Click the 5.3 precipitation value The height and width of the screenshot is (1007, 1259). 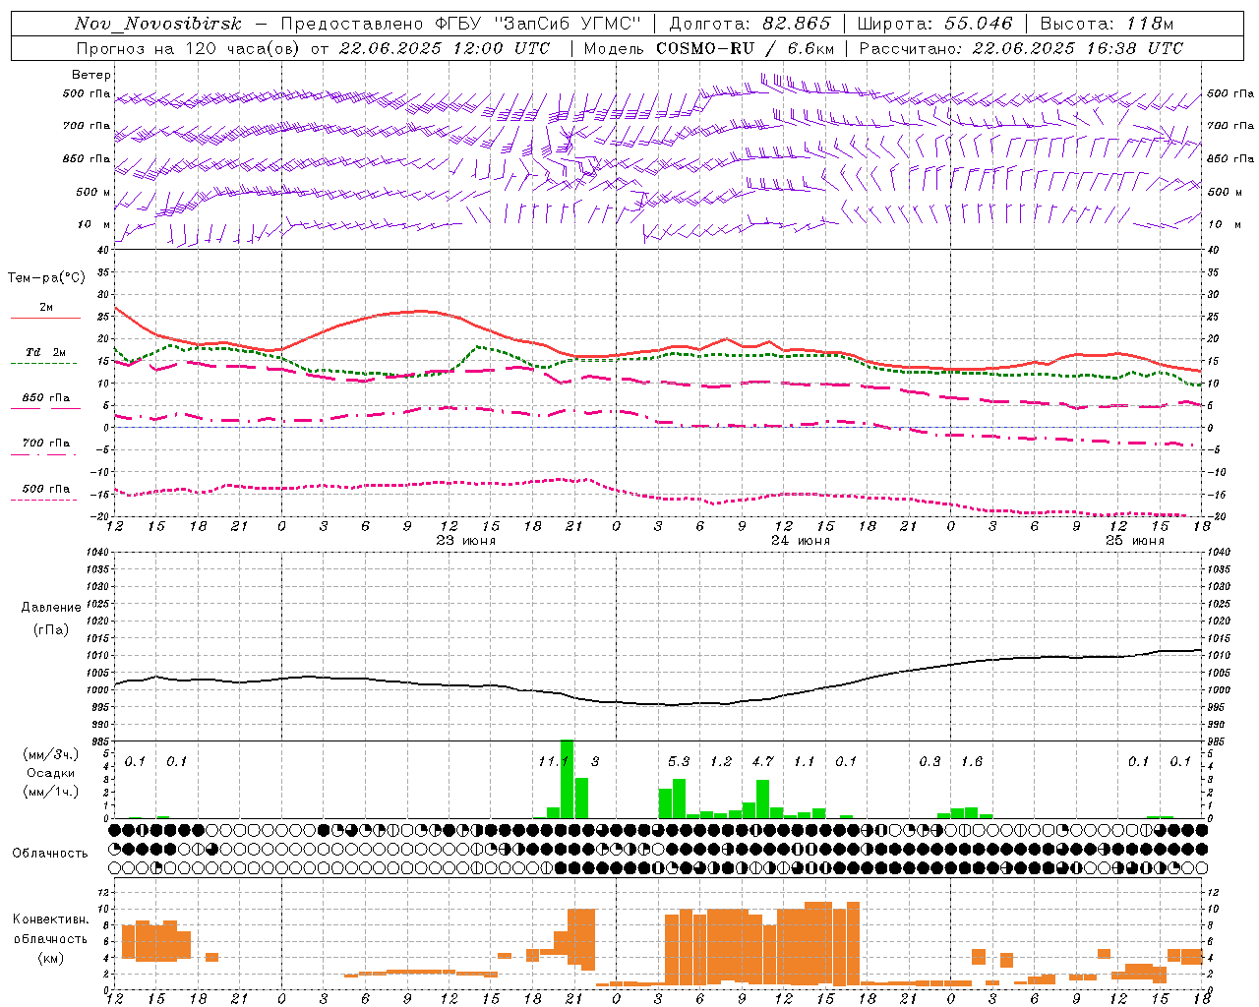[x=679, y=761]
